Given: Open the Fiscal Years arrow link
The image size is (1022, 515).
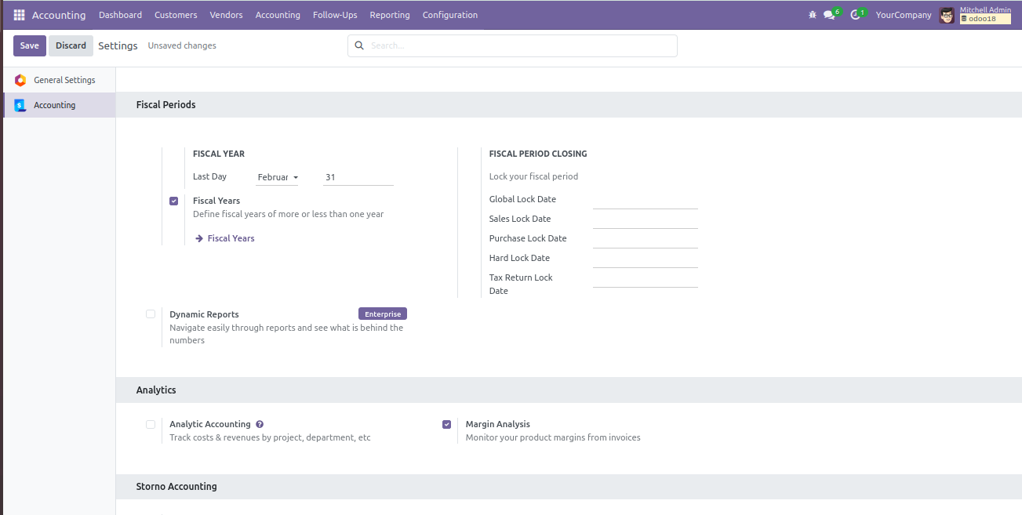Looking at the screenshot, I should click(225, 238).
